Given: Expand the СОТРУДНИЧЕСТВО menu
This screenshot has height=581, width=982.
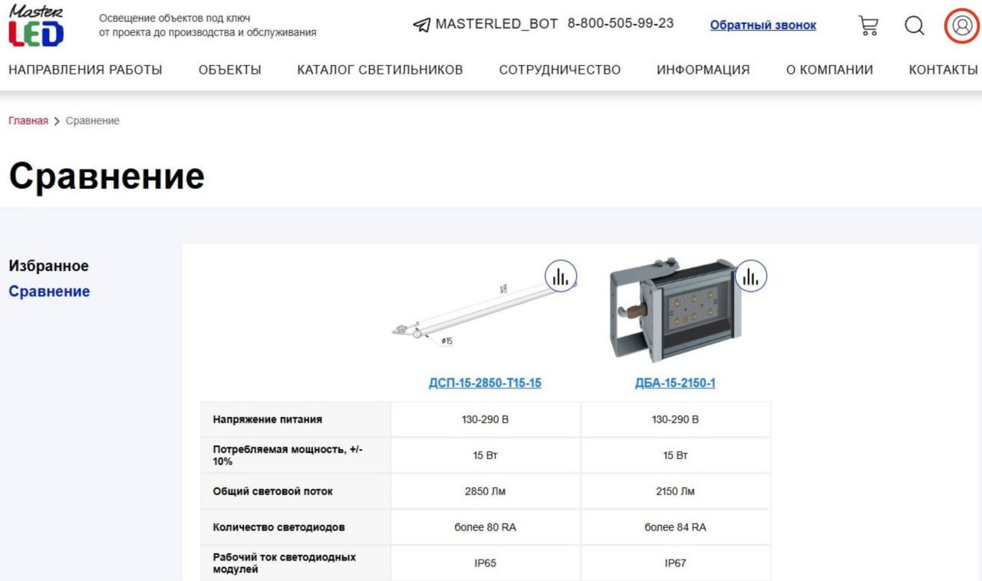Looking at the screenshot, I should pos(559,70).
